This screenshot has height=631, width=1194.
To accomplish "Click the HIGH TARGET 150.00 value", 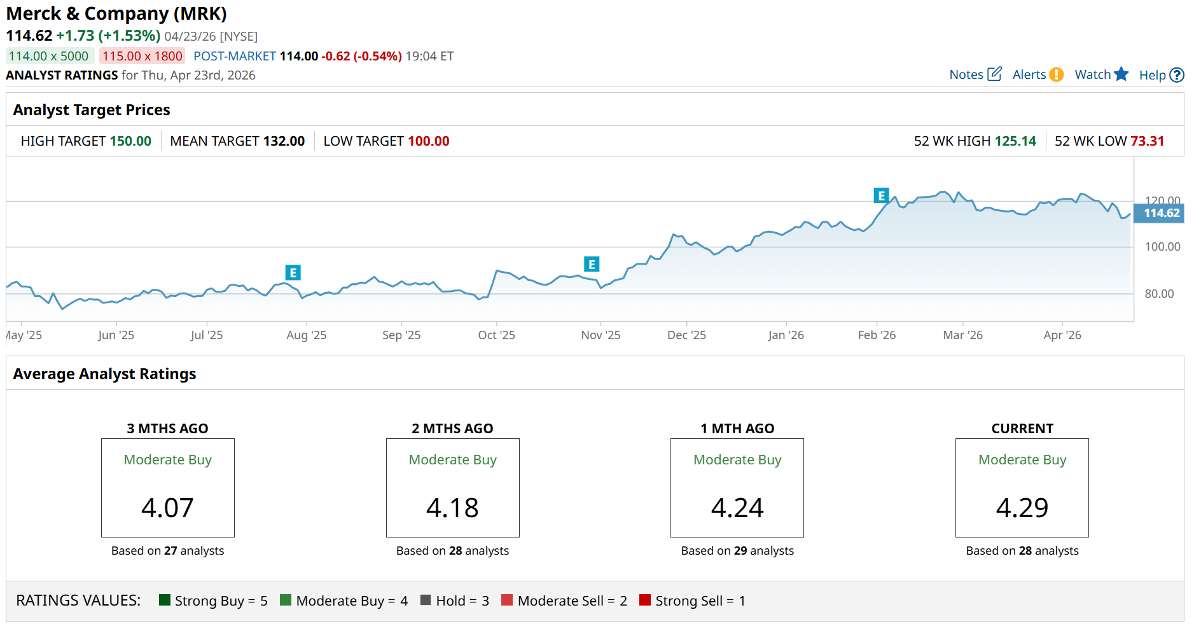I will pos(130,141).
